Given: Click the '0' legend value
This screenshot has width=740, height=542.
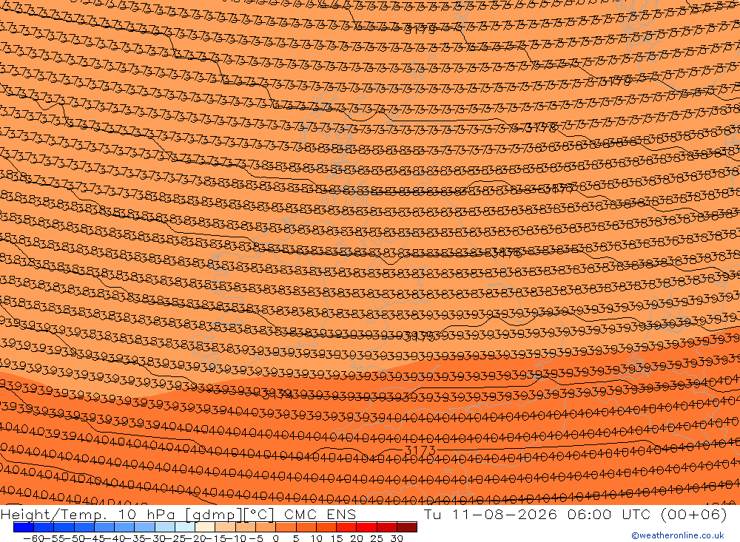Looking at the screenshot, I should point(276,538).
